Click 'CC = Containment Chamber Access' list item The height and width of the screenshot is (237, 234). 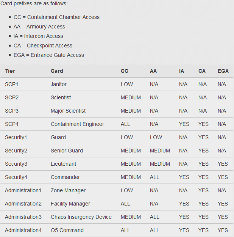pos(56,17)
